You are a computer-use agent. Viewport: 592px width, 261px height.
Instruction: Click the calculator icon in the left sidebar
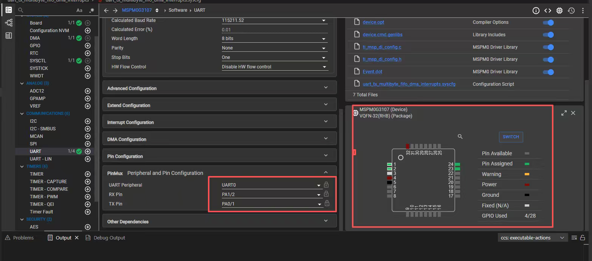(8, 36)
